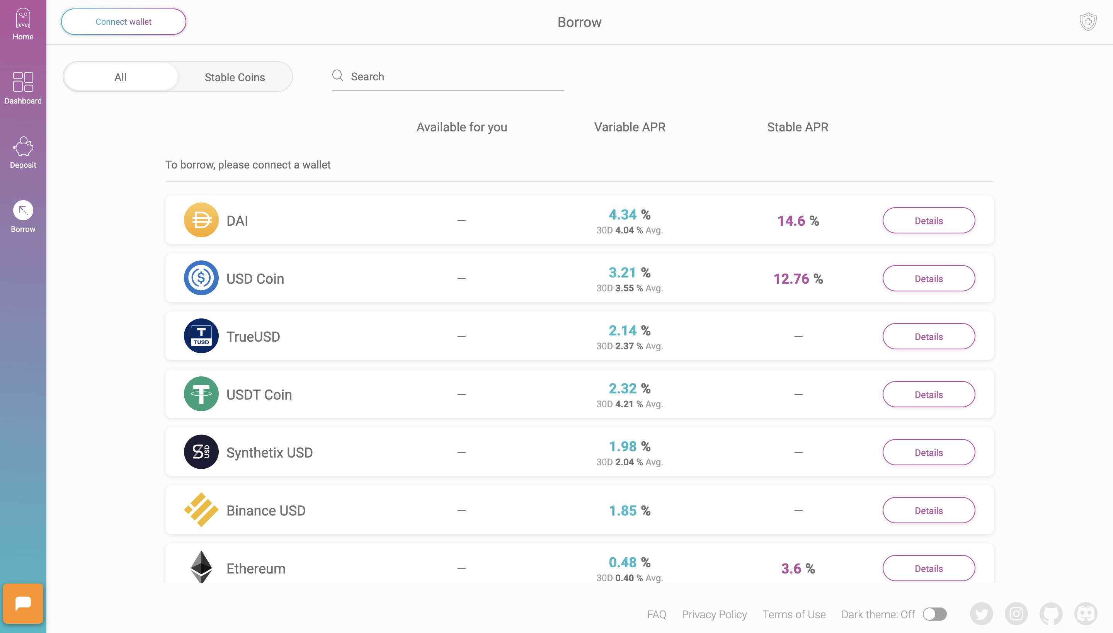Click the Binance USD asset name
Screen dimensions: 1113x633
pyautogui.click(x=266, y=510)
